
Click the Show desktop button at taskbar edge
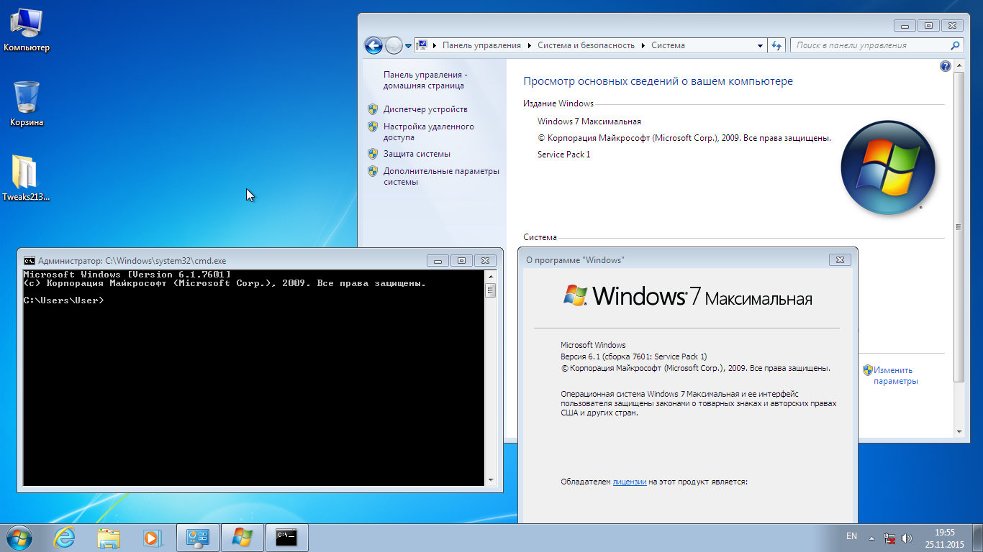977,538
